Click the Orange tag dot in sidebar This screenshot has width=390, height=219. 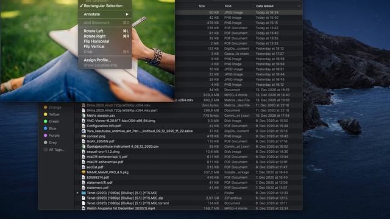click(x=45, y=107)
